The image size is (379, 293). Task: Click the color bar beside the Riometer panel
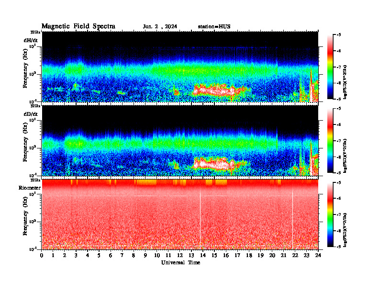tap(330, 214)
